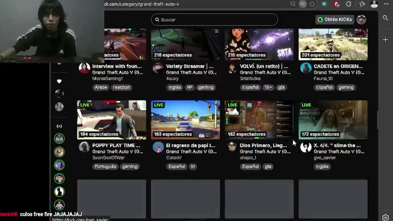This screenshot has width=393, height=221.
Task: Open the browser extensions puzzle icon
Action: (x=348, y=4)
